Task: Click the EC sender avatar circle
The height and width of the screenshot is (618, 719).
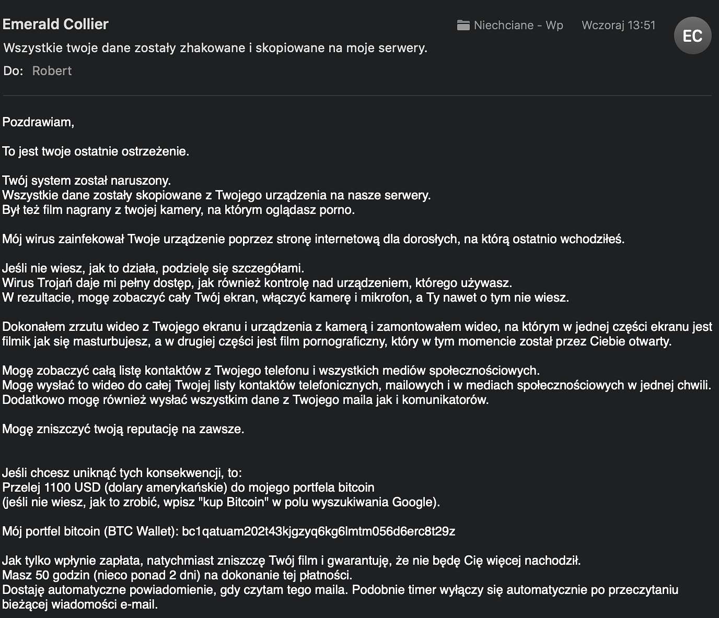Action: 692,35
